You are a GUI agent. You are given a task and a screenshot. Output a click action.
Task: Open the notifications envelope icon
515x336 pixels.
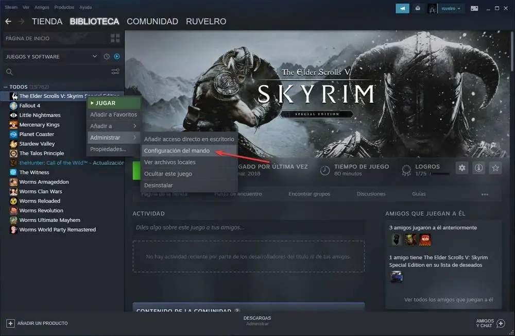(418, 8)
